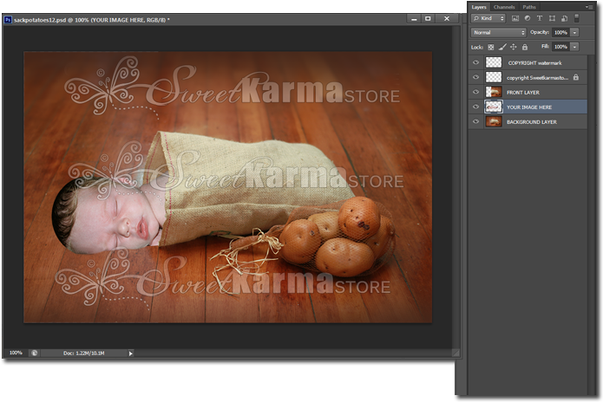This screenshot has height=402, width=603.
Task: Filter layers by pixel layers icon
Action: point(515,18)
